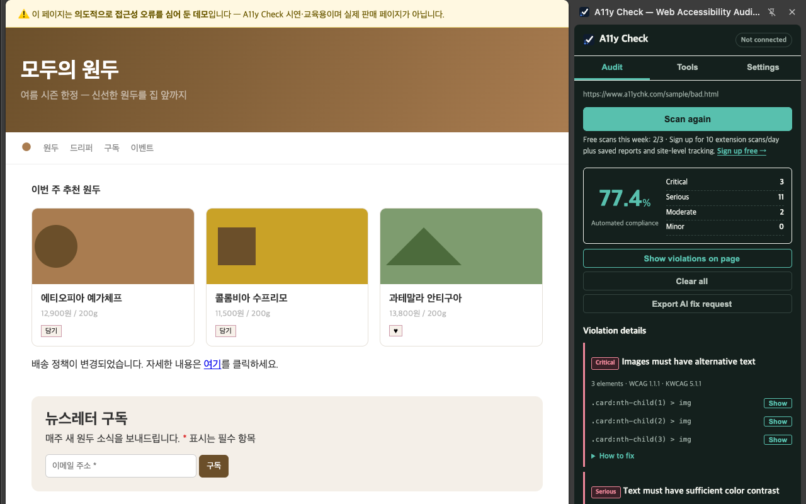This screenshot has width=806, height=504.
Task: Click the 과테말라 안티구아 product name
Action: 426,298
